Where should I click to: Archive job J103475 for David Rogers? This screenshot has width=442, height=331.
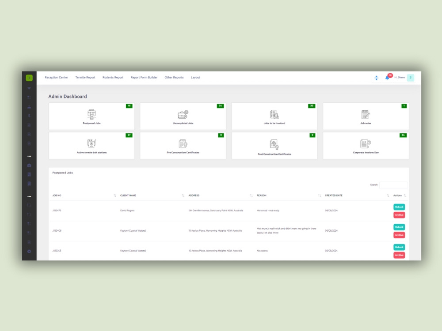[399, 215]
